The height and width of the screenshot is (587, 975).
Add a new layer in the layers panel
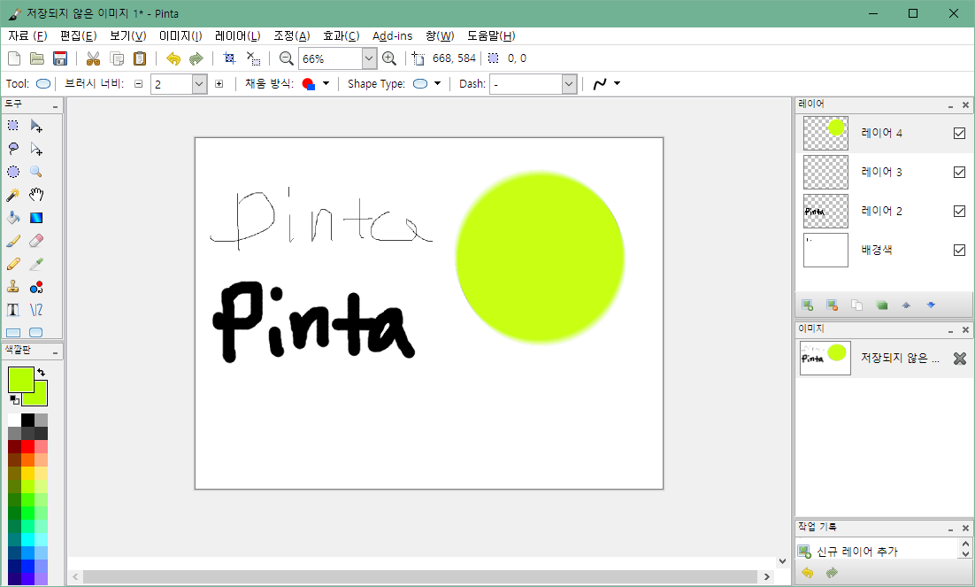[807, 305]
